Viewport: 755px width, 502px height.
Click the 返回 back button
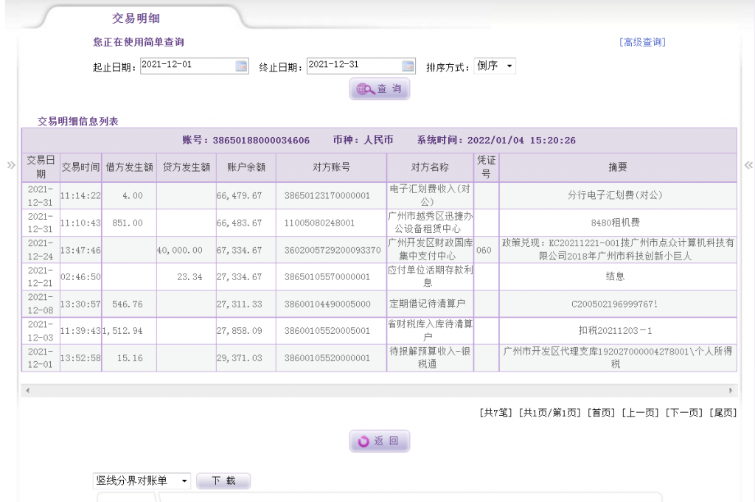point(379,441)
